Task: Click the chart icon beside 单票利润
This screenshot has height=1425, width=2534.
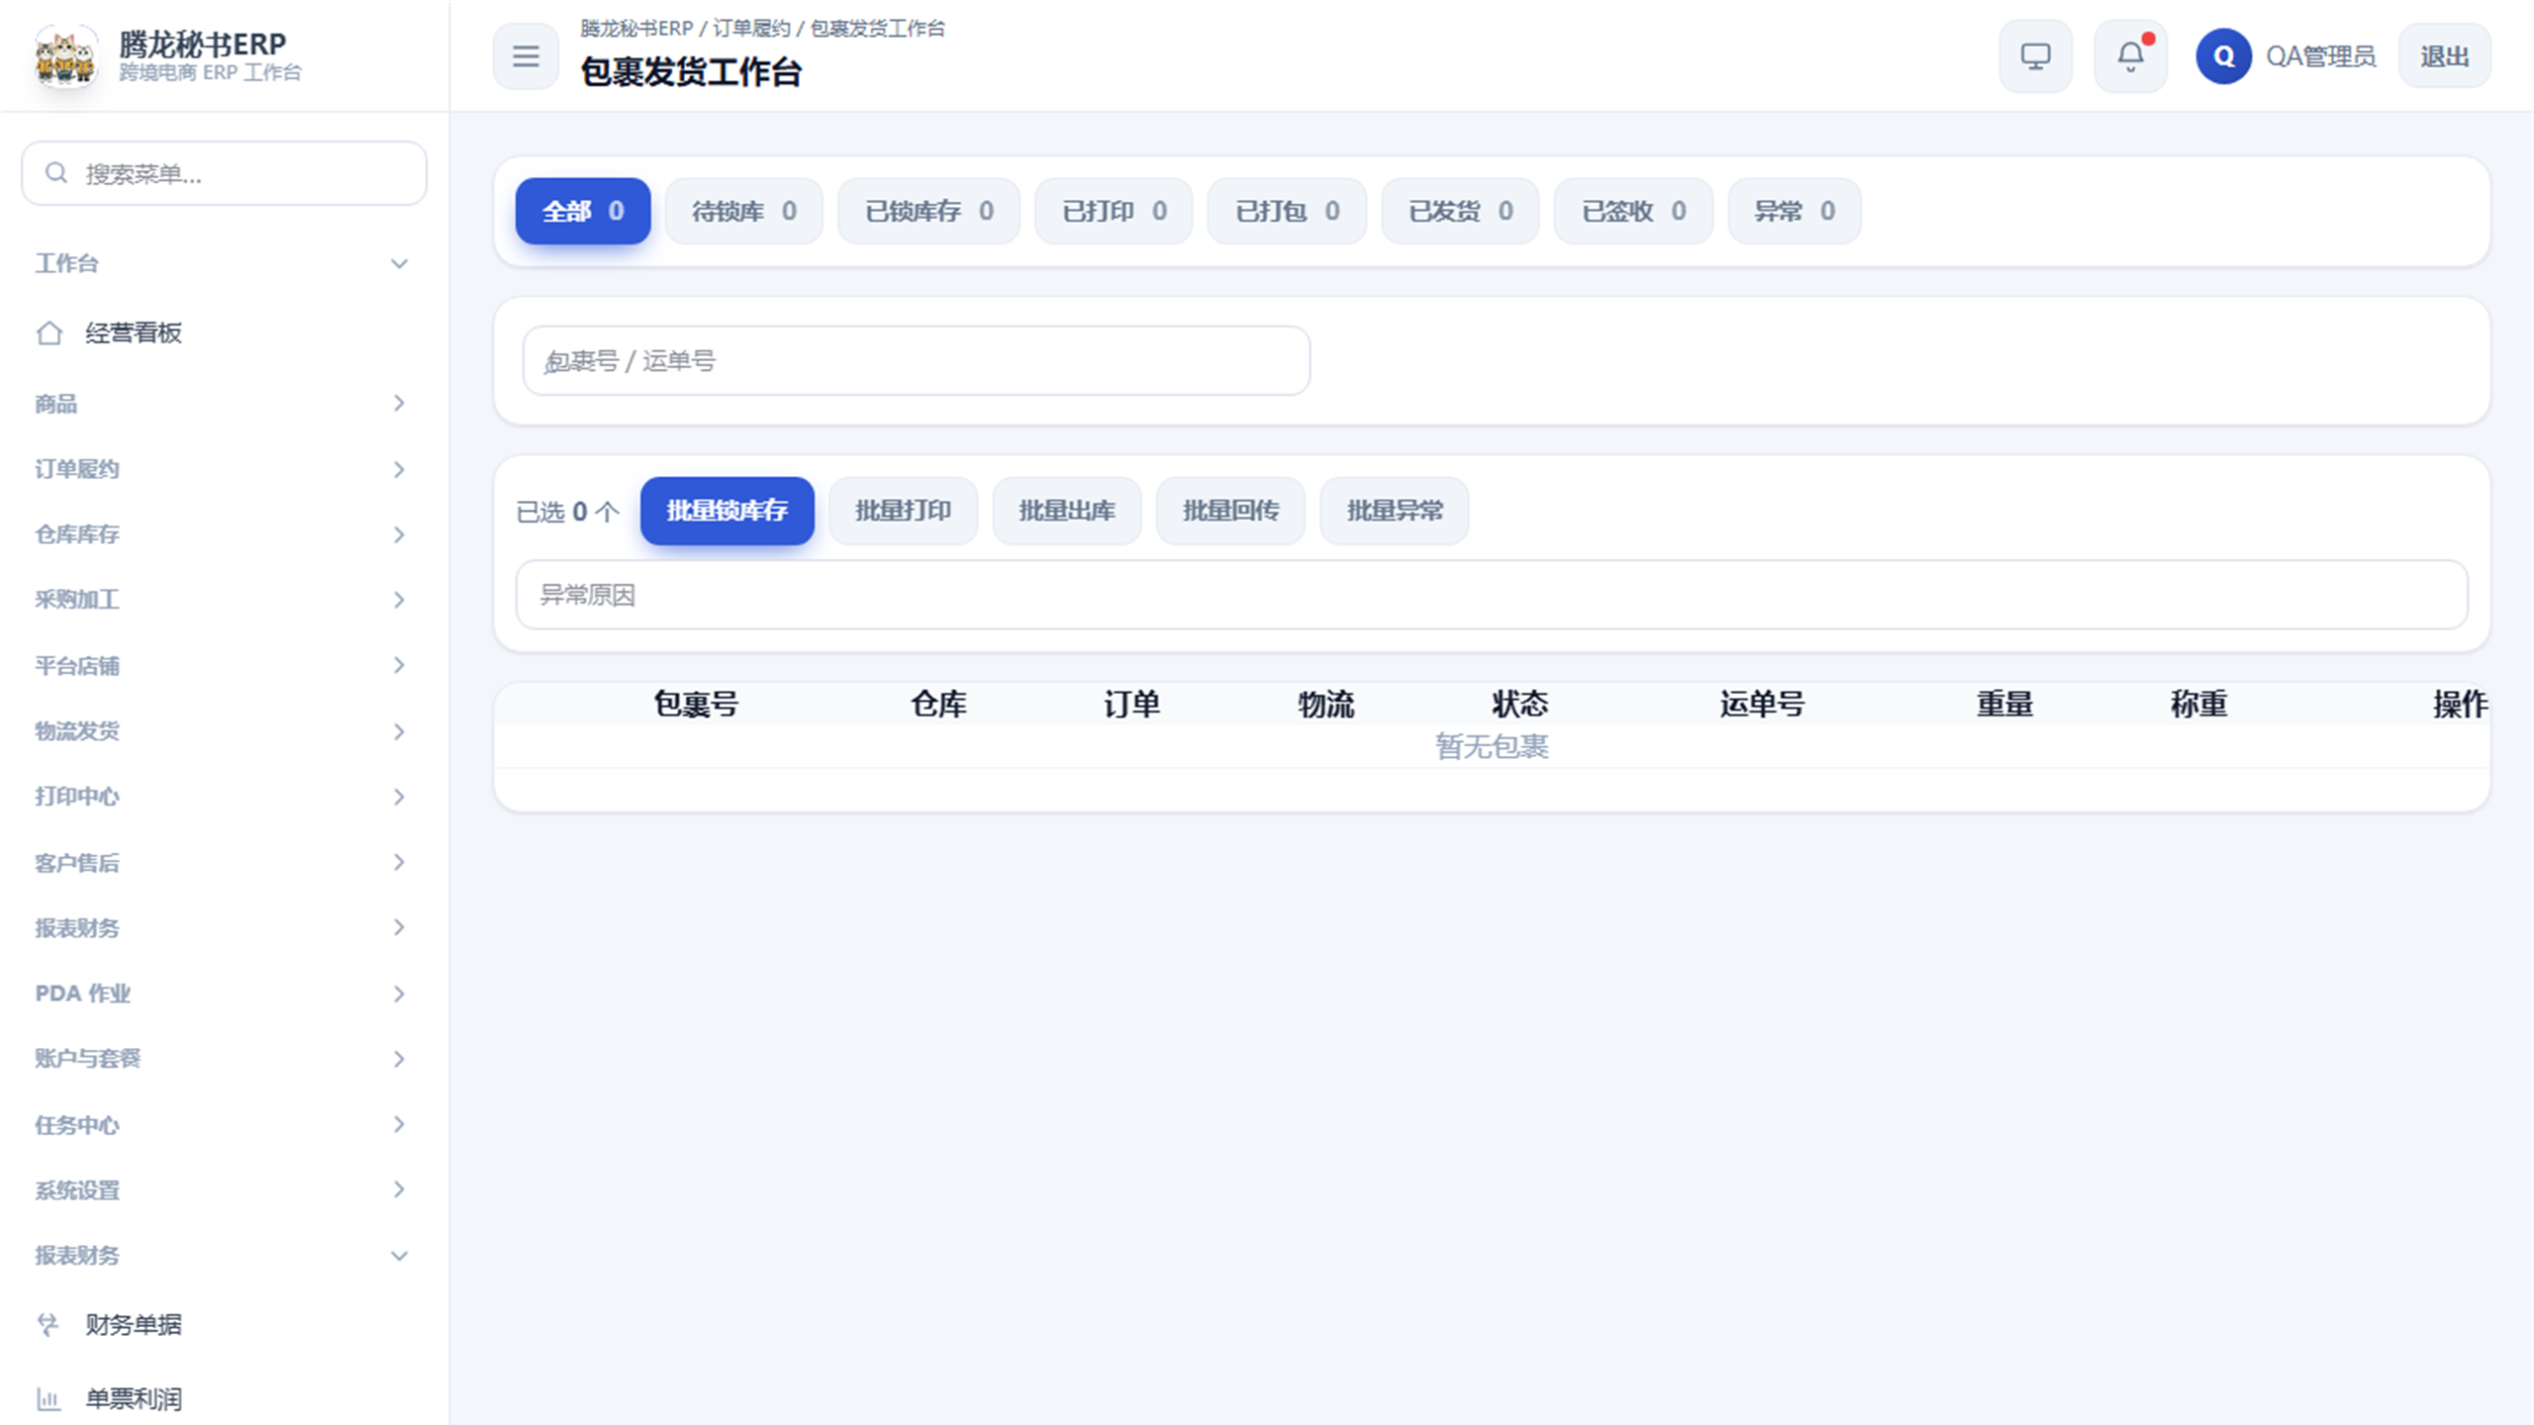Action: [x=49, y=1399]
